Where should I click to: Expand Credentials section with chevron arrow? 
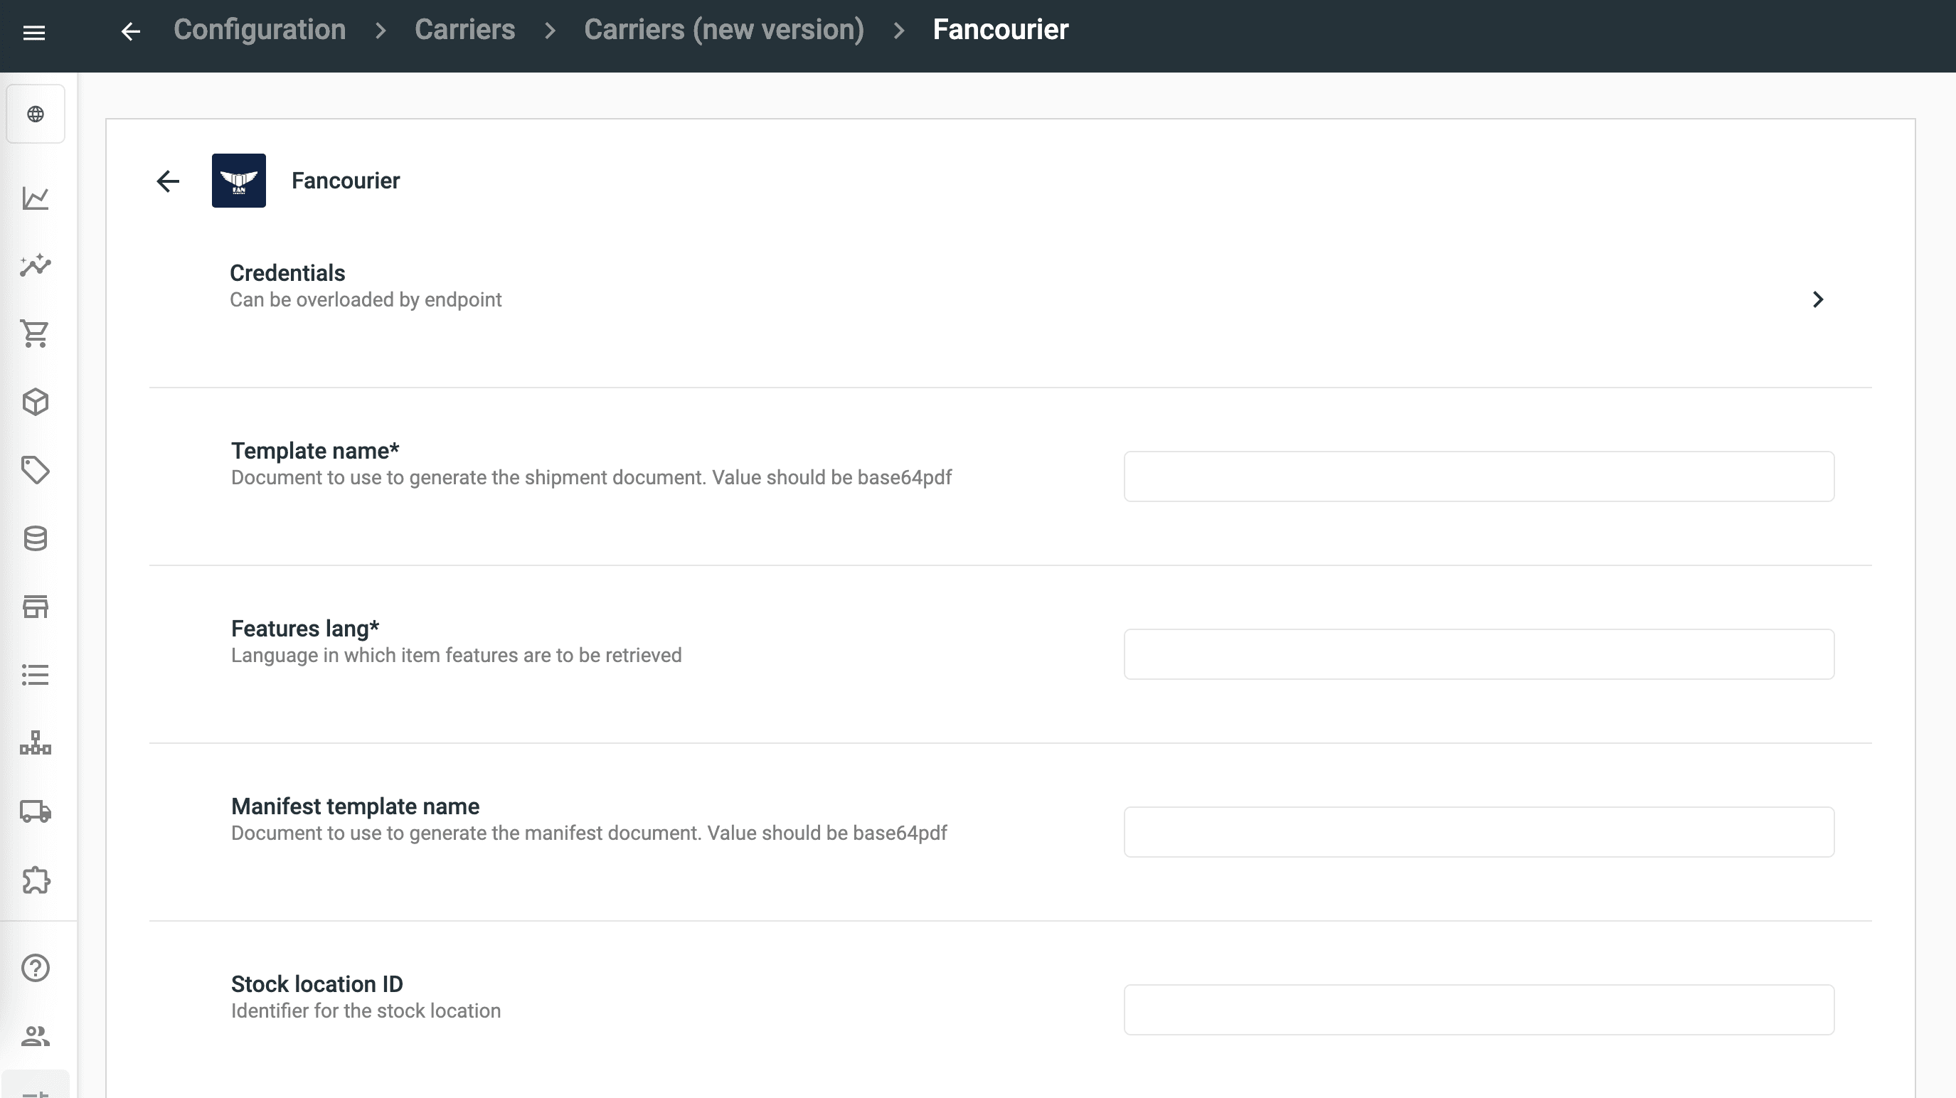coord(1818,299)
